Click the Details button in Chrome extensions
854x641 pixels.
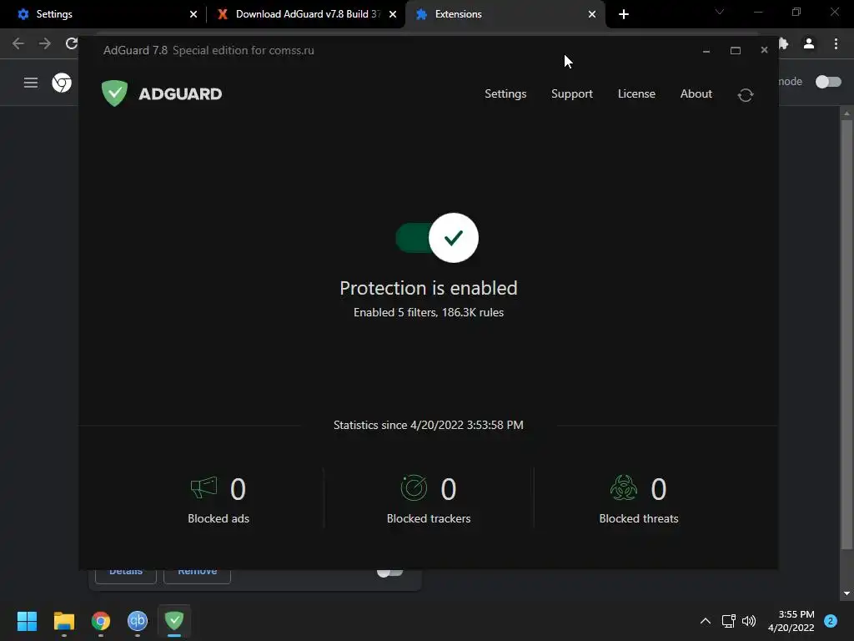click(x=126, y=576)
